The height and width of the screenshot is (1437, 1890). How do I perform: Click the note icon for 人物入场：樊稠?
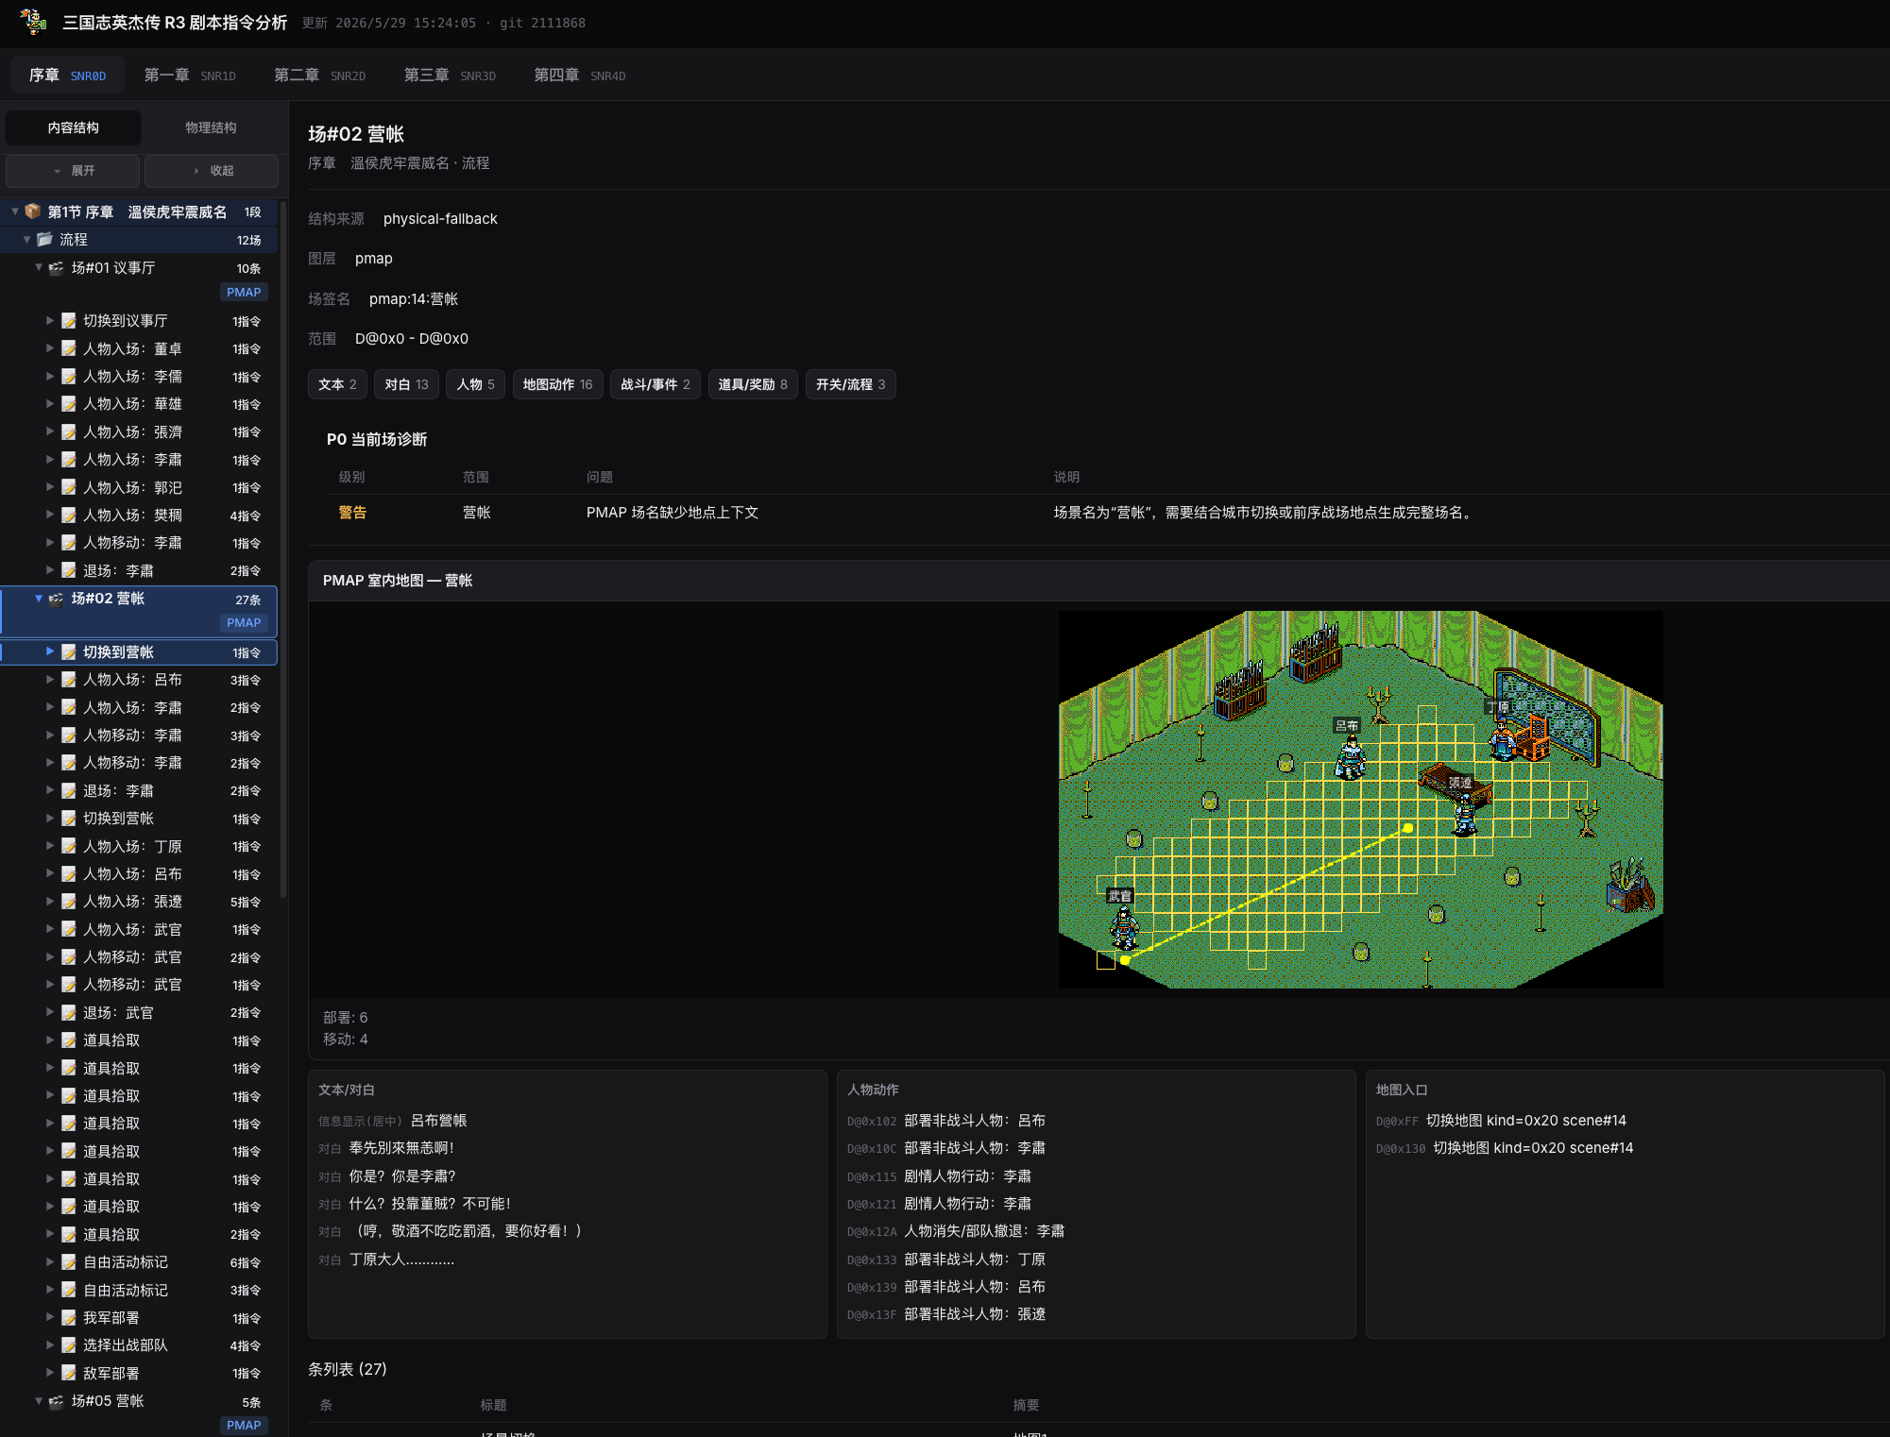point(69,515)
